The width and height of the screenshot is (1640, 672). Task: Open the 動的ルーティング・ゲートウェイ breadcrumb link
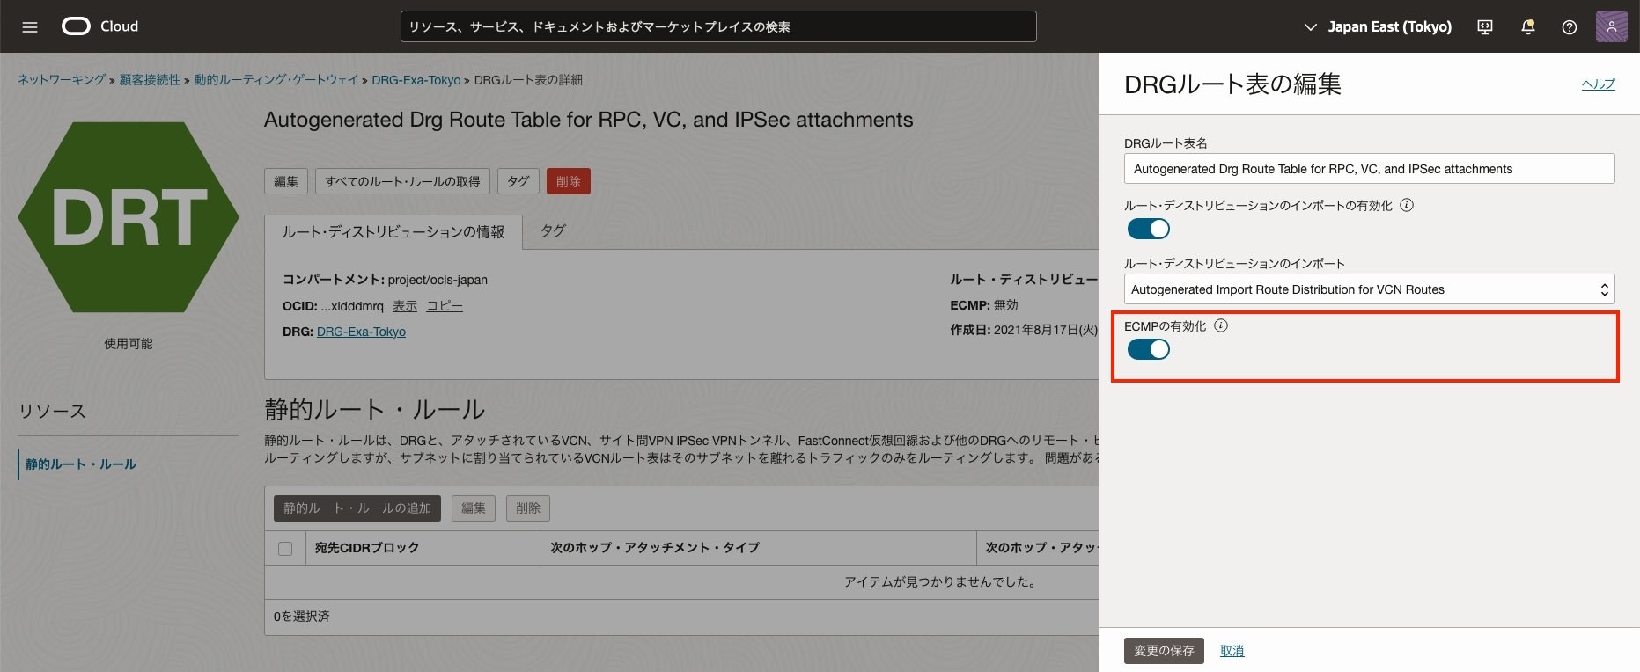[276, 80]
